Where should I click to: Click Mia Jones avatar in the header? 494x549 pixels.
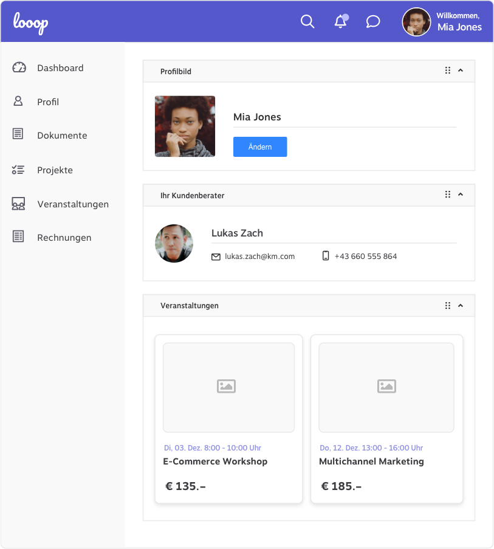click(416, 22)
